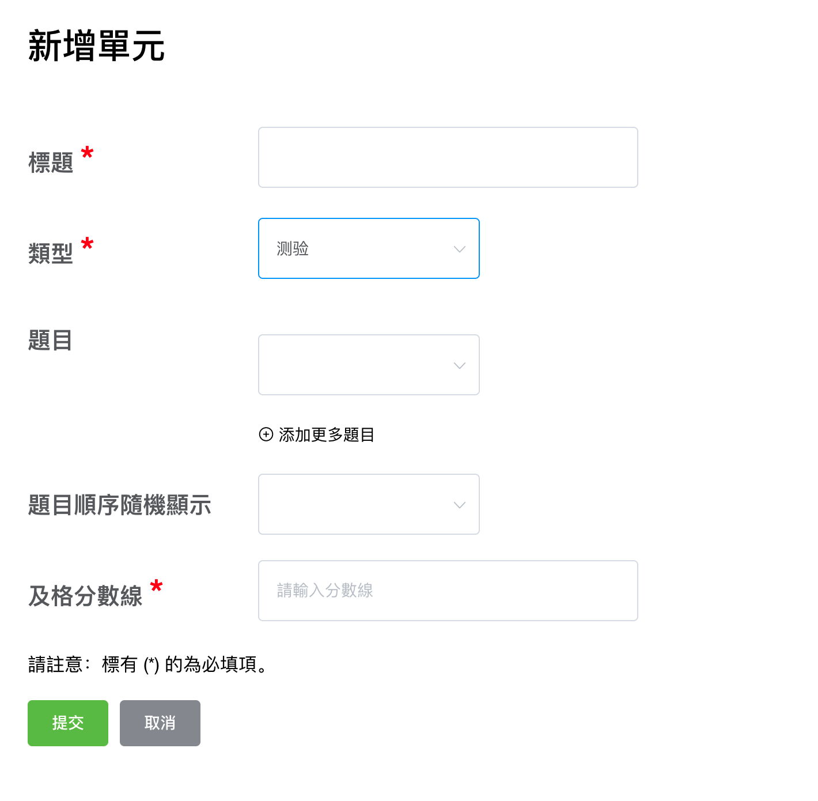Open the 類型 dropdown showing 测验
The image size is (818, 801).
(369, 248)
